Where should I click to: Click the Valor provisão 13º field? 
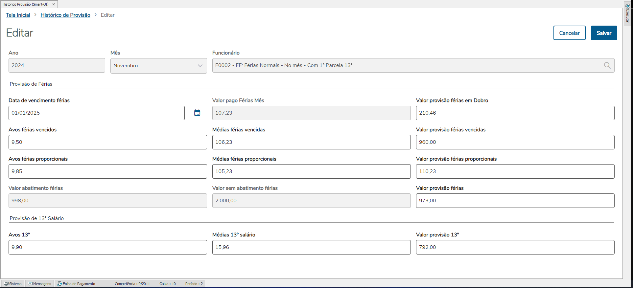coord(515,247)
